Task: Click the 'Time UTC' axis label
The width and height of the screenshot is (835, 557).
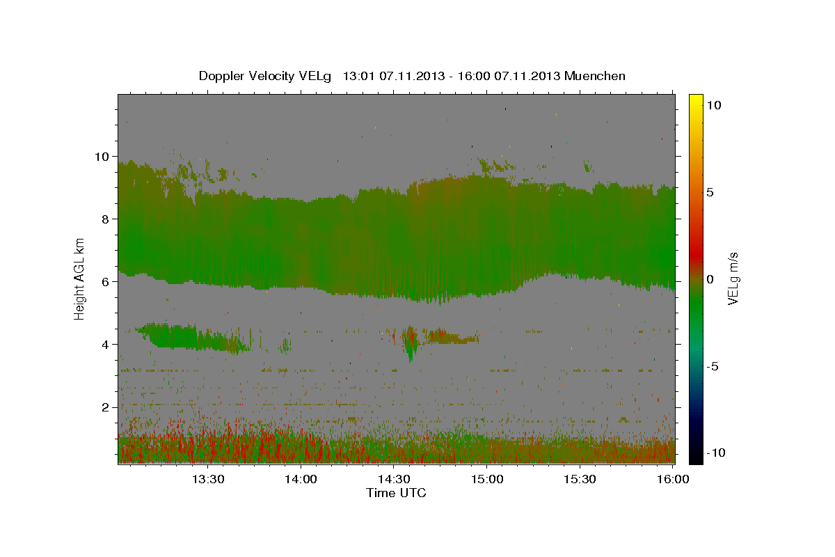Action: (x=396, y=493)
